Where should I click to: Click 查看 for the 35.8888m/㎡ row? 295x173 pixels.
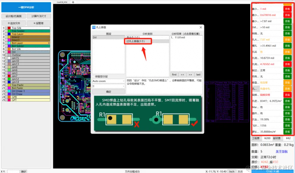click(x=287, y=132)
